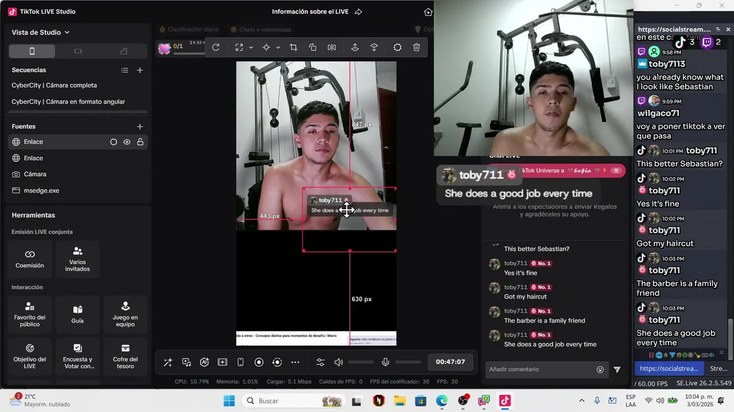The width and height of the screenshot is (734, 412).
Task: Share via arrow next to Información sobre el LIVE
Action: [358, 11]
